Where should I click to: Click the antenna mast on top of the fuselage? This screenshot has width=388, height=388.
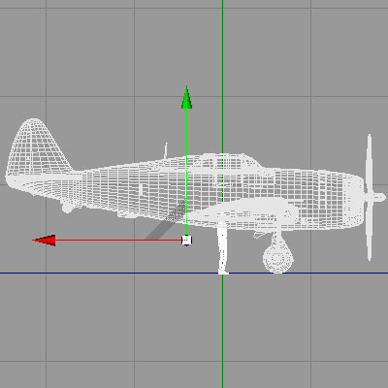(x=166, y=150)
